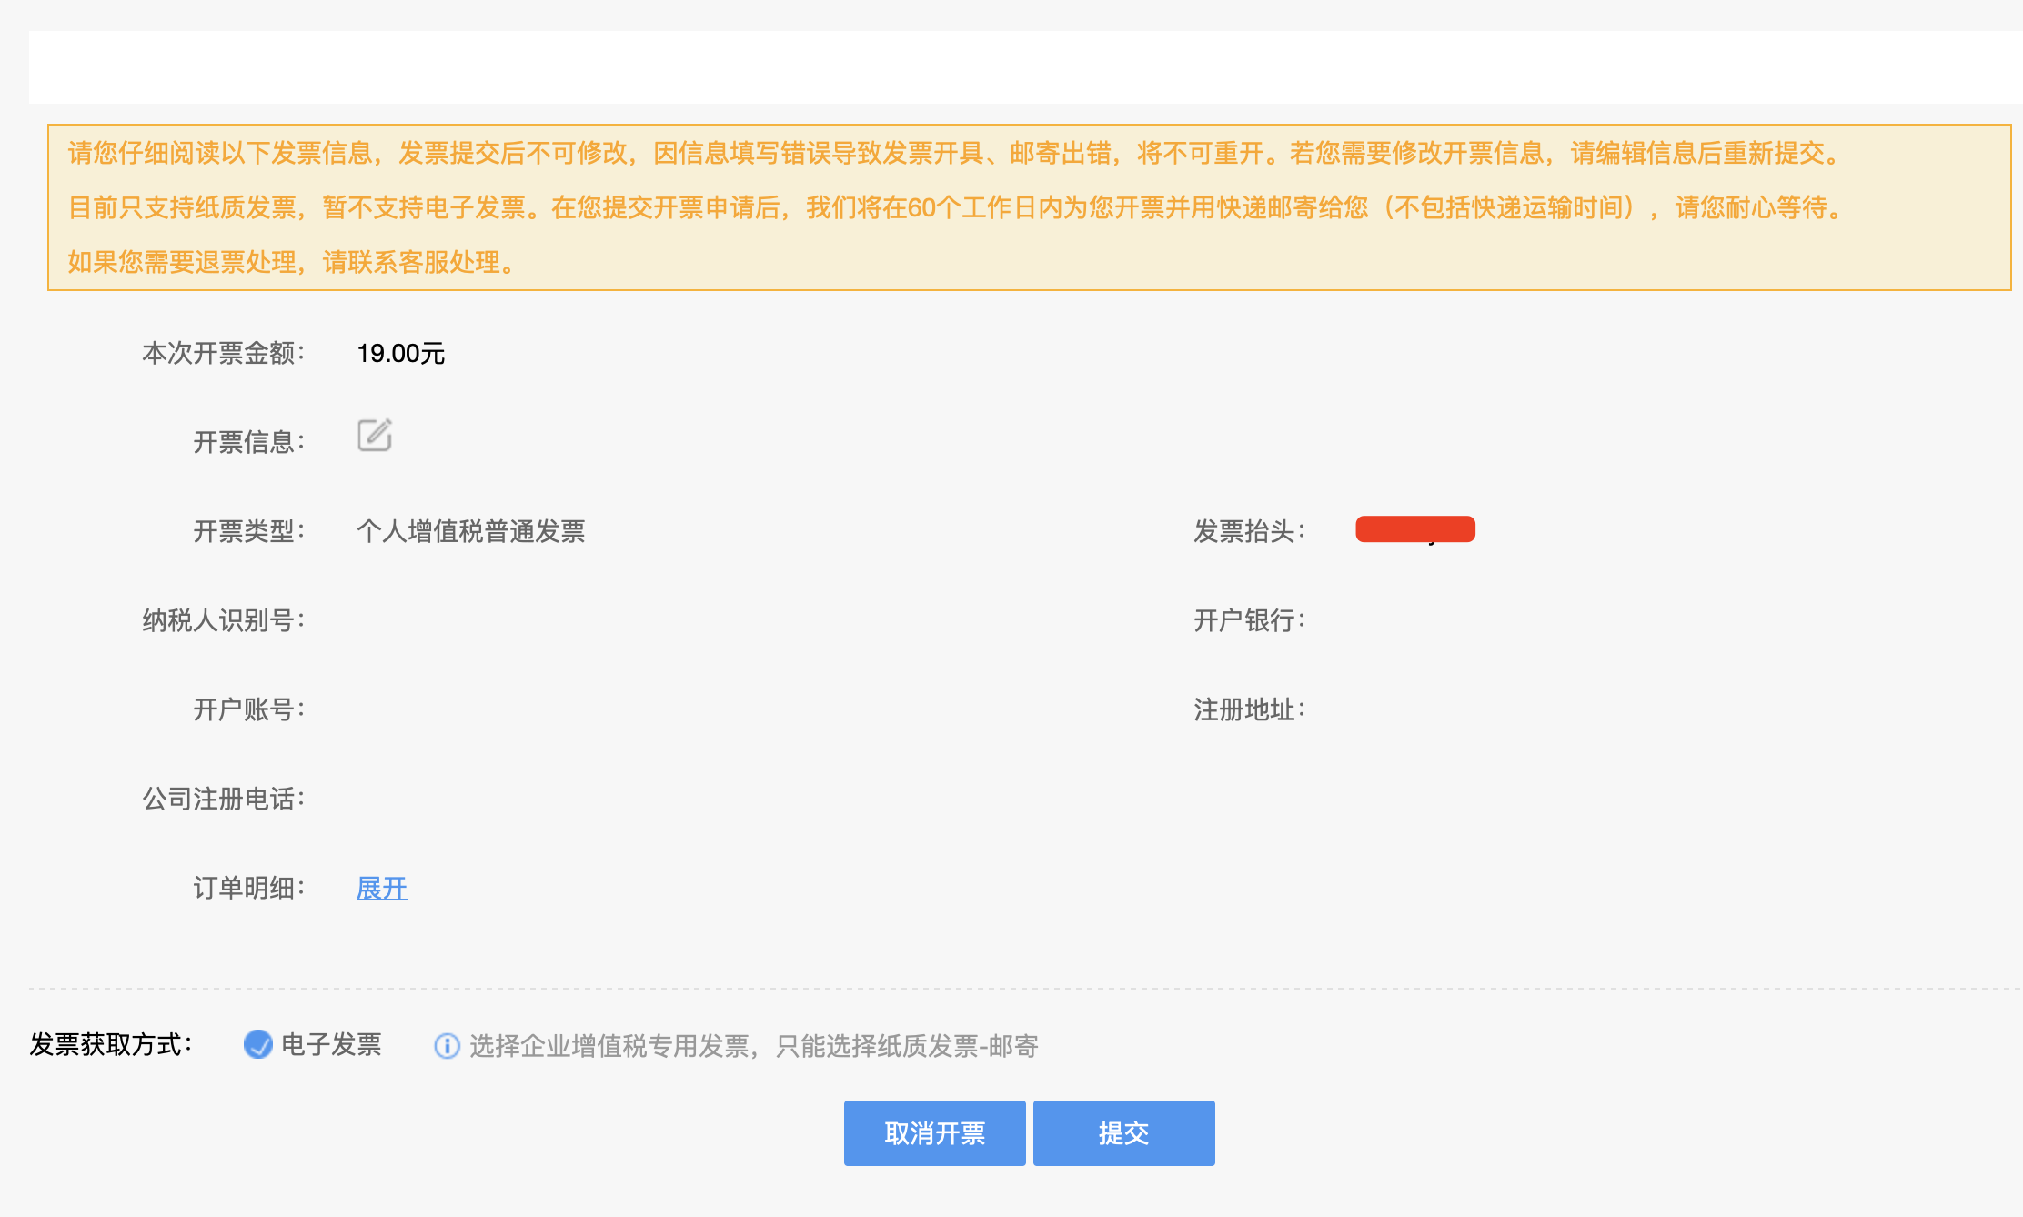Click the 发票获取方式 section label
Screen dimensions: 2023x1217
point(111,1044)
